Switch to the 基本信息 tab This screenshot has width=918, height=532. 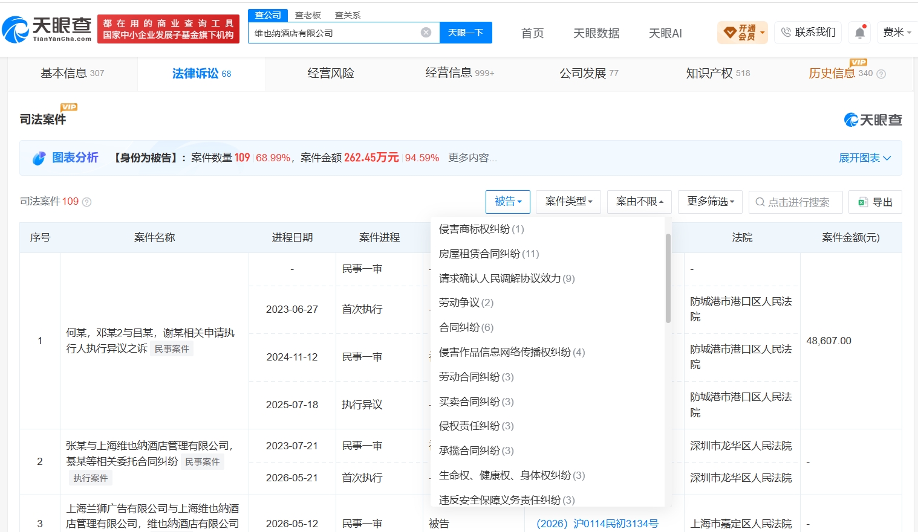tap(73, 74)
